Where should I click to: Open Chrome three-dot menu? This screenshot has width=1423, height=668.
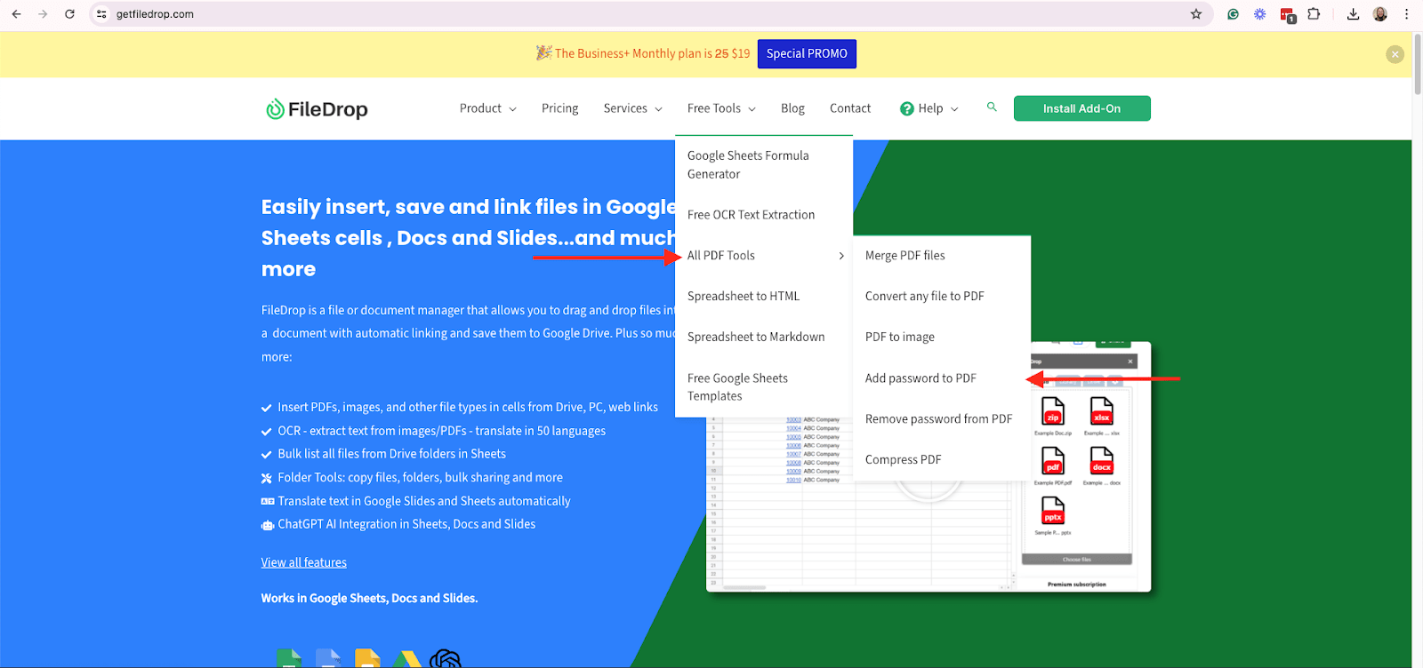coord(1406,14)
